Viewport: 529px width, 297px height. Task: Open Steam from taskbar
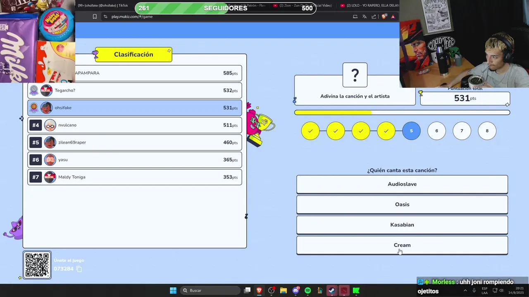[331, 290]
